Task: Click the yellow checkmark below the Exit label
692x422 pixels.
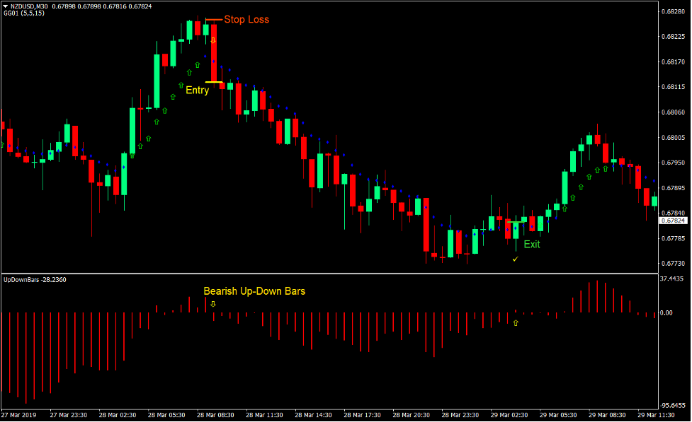Action: tap(515, 258)
